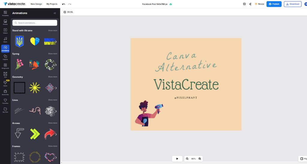The height and width of the screenshot is (164, 307).
Task: Open the Videos sidebar panel
Action: (5, 31)
